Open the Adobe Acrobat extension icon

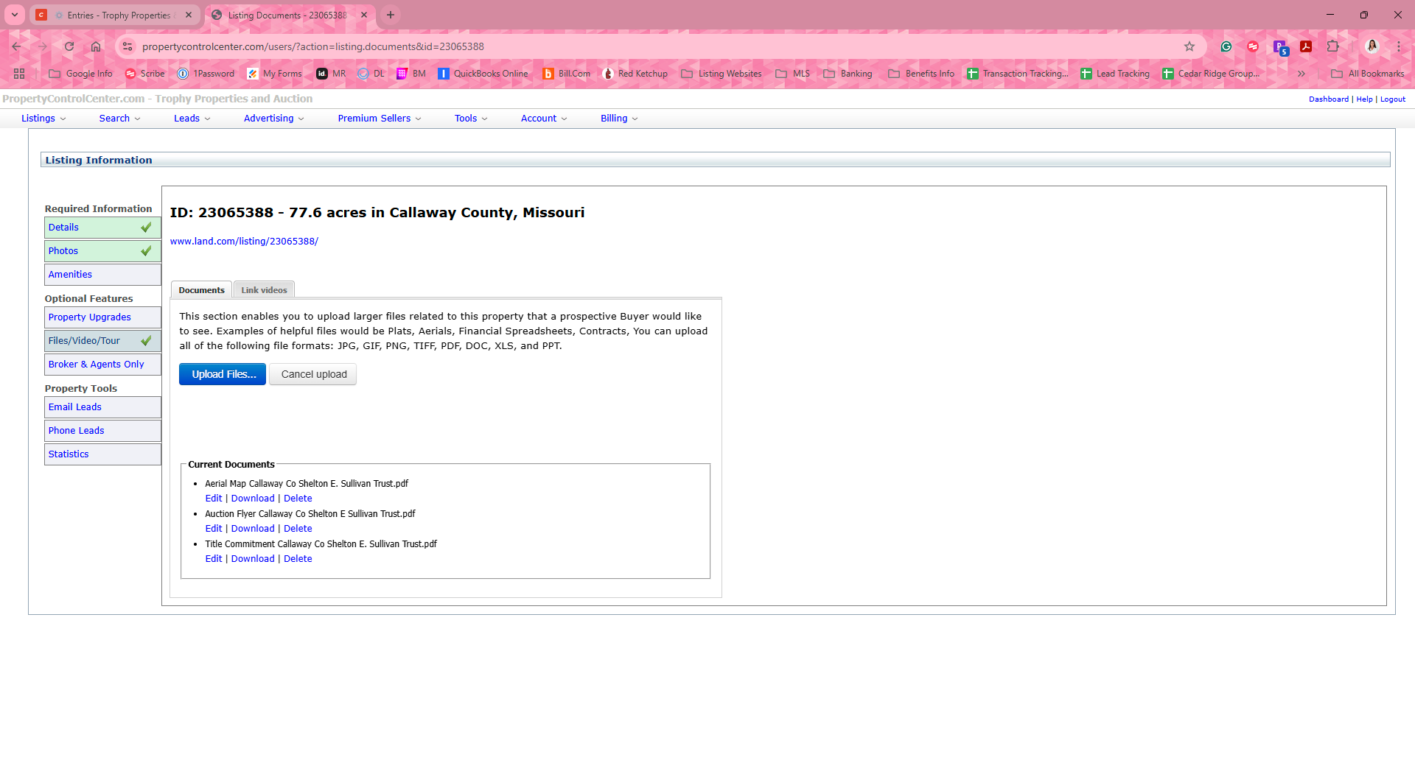click(x=1306, y=46)
